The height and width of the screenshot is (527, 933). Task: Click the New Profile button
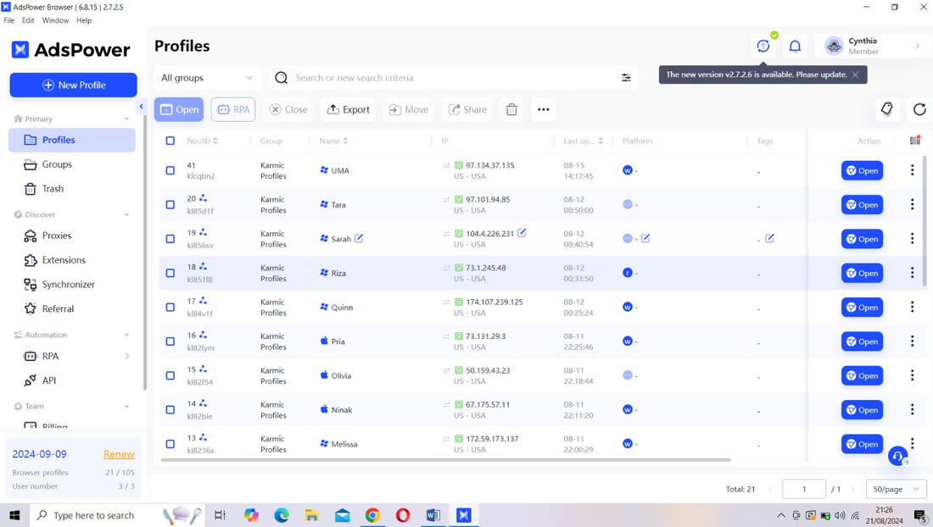pyautogui.click(x=73, y=85)
